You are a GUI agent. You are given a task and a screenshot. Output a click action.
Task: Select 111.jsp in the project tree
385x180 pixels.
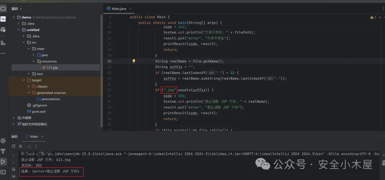pos(52,67)
